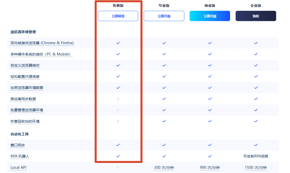Click 商业版 checkmark for 轻松配置代理信息 row
This screenshot has height=173, width=290.
(x=210, y=76)
